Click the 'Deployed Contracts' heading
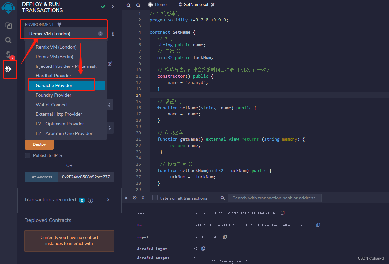Screen dimensions: 389x264 click(48, 220)
